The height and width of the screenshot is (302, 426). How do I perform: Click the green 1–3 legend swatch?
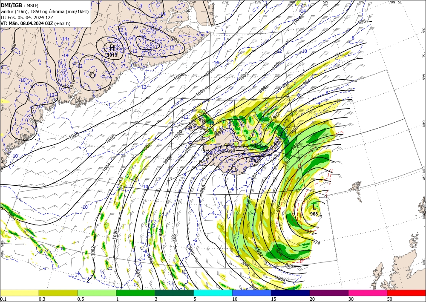[x=135, y=293]
